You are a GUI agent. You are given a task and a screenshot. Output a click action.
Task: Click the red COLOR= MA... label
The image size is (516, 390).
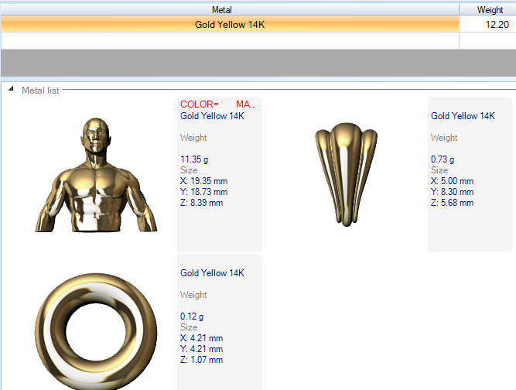(218, 104)
